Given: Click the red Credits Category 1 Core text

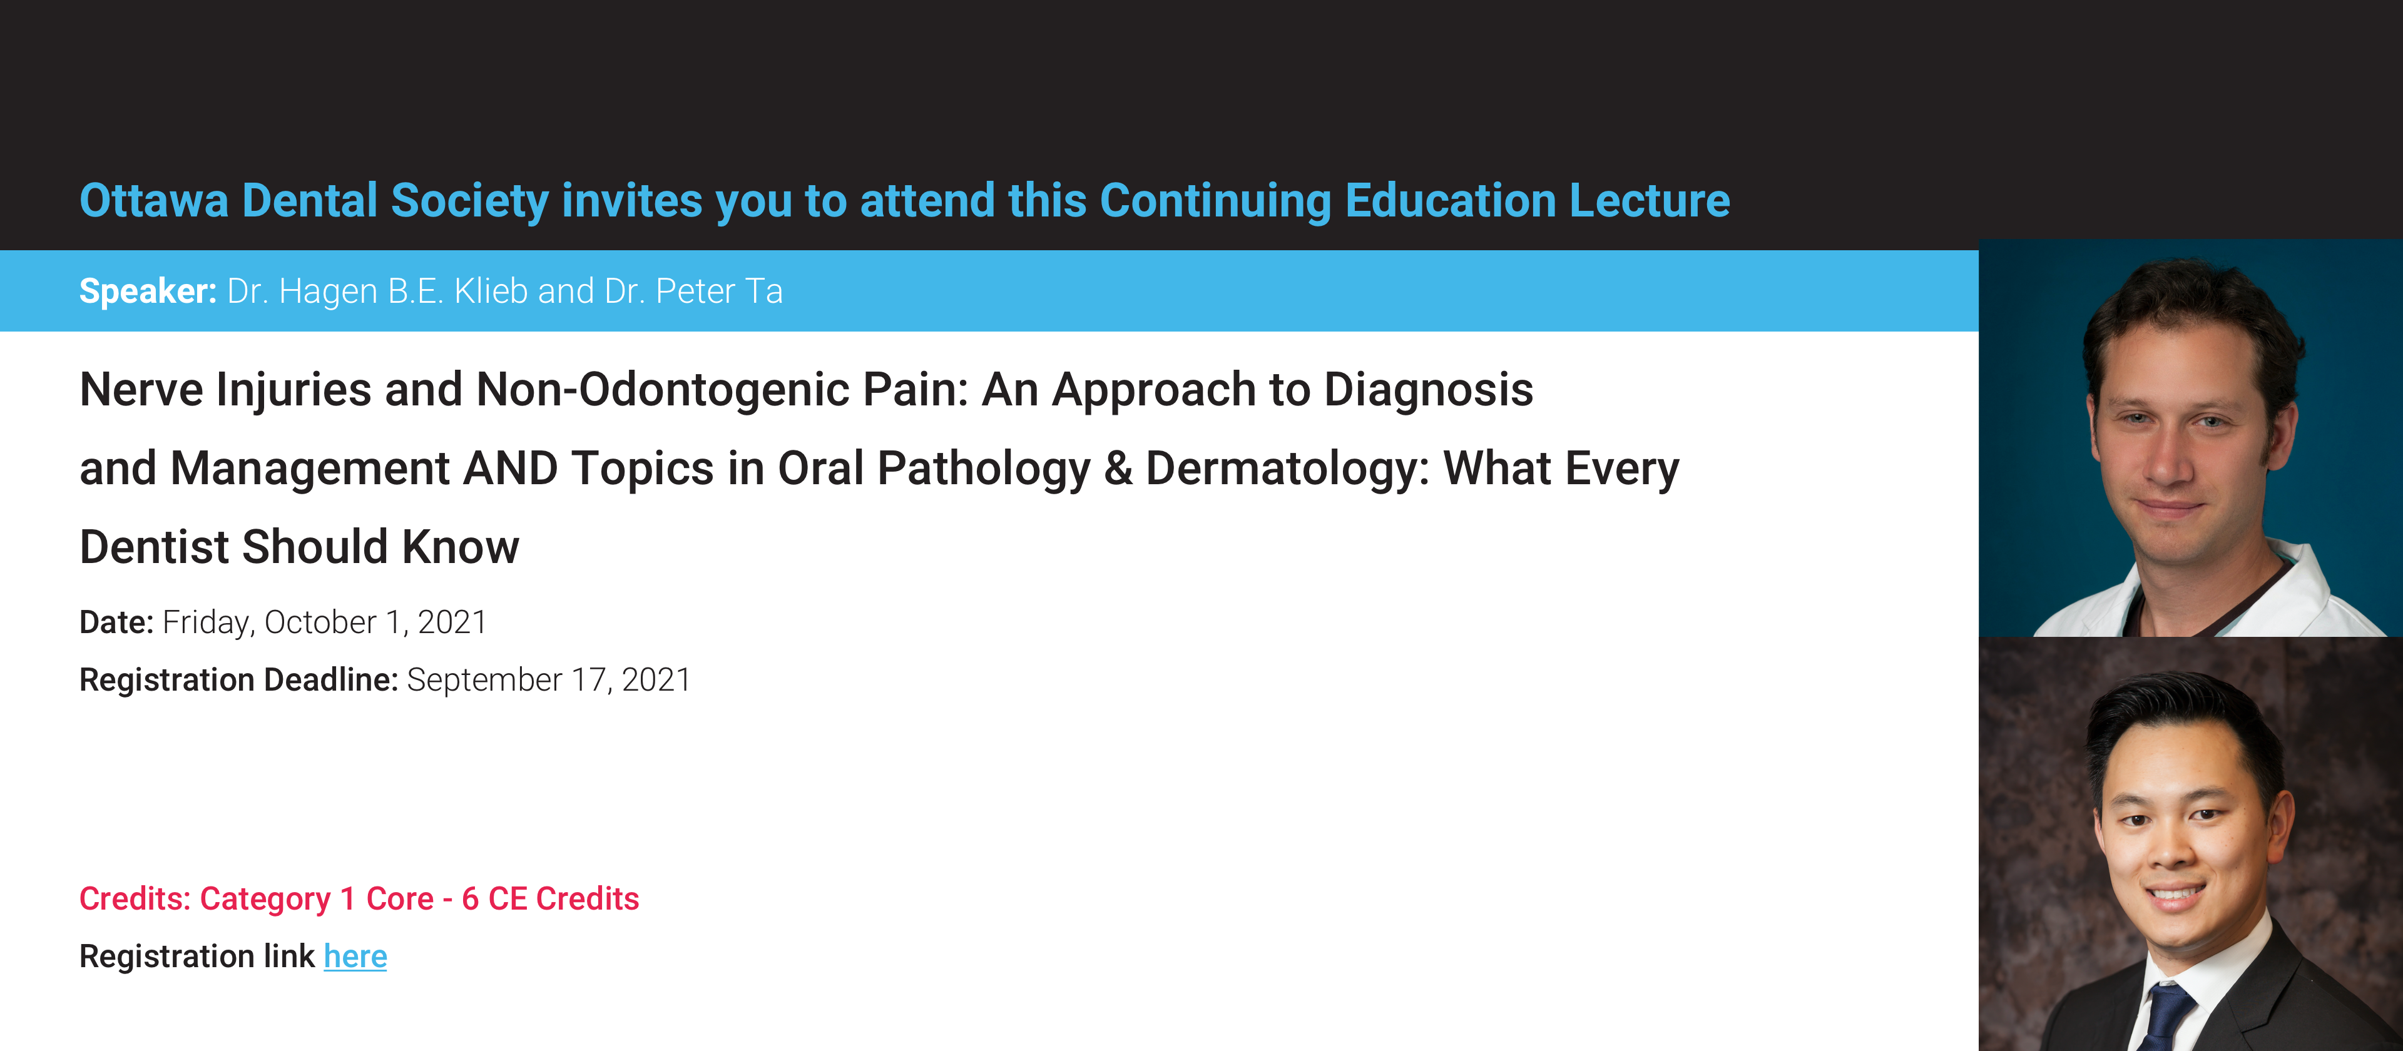Looking at the screenshot, I should pos(359,898).
